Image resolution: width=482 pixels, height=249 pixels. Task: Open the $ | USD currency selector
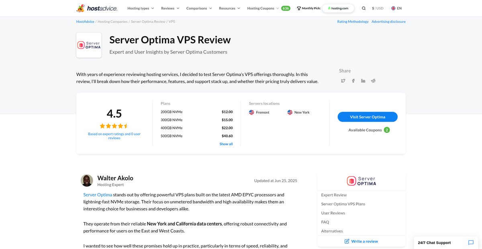[378, 8]
